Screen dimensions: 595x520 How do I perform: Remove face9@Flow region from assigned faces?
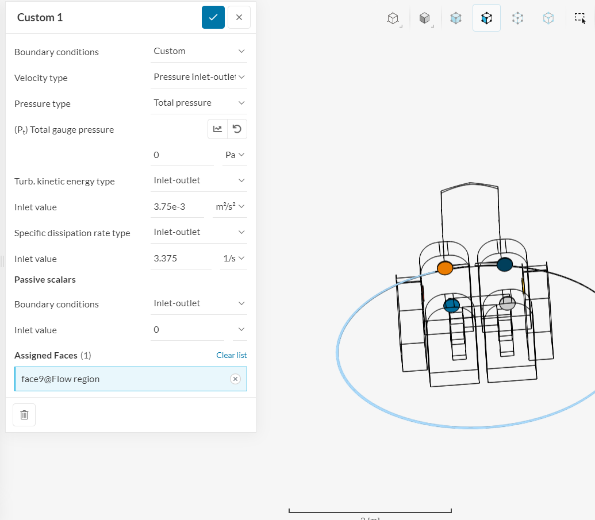tap(235, 379)
